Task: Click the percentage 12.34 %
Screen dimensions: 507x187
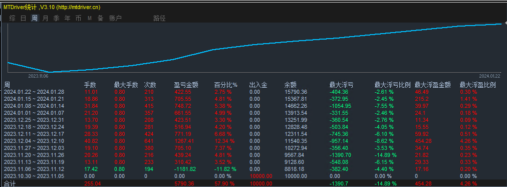Action: [224, 141]
